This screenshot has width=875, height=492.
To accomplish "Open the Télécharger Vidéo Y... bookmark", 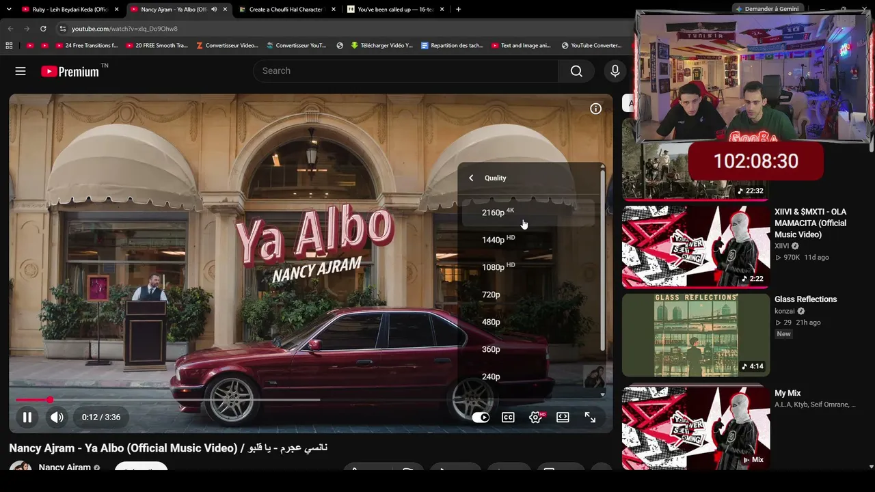I will coord(381,46).
